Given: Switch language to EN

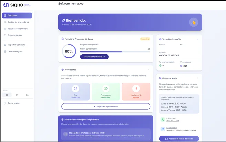Looking at the screenshot, I should [x=17, y=95].
